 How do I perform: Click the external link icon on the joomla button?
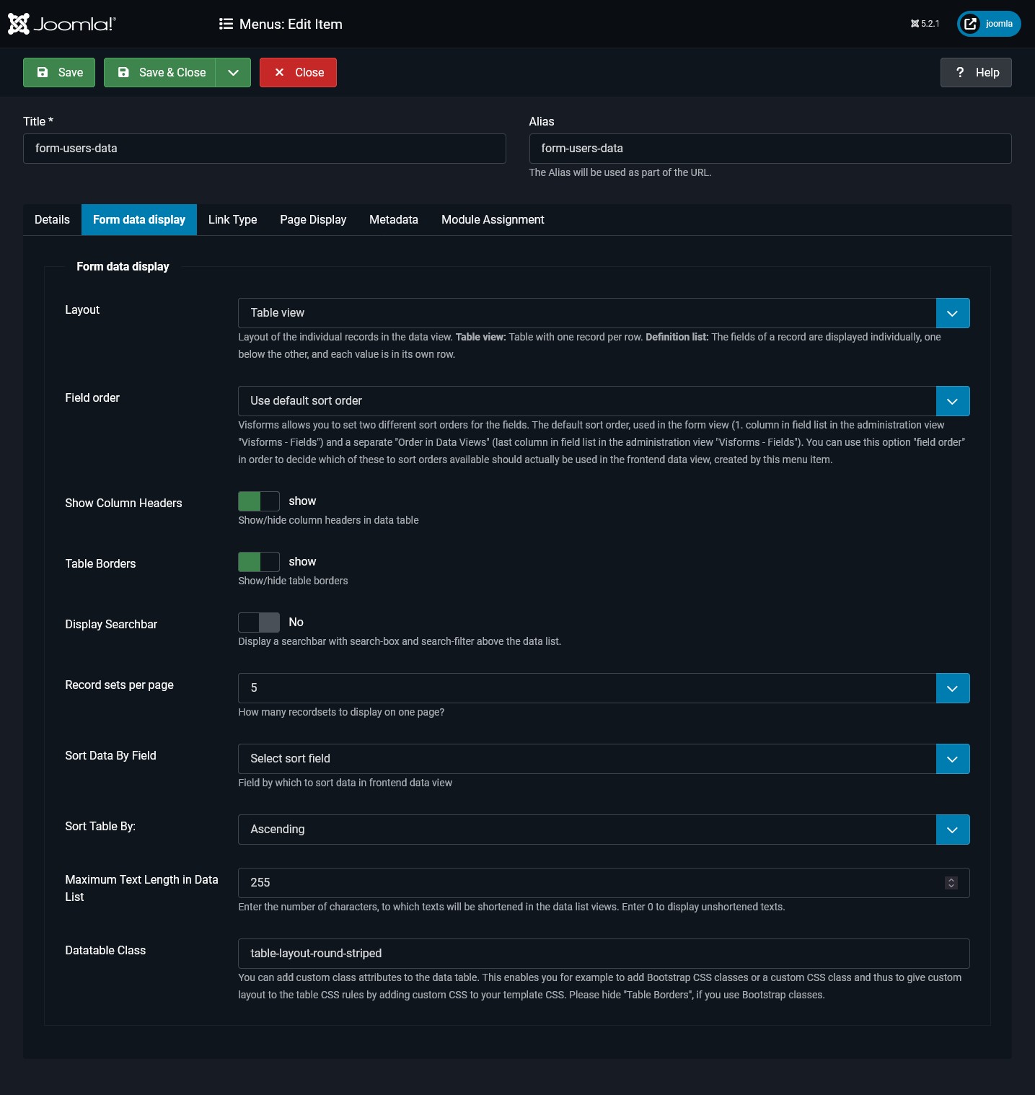[x=969, y=23]
